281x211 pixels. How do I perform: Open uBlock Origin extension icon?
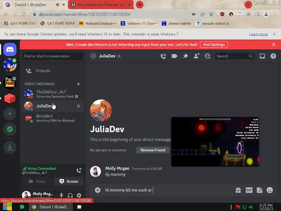[222, 14]
